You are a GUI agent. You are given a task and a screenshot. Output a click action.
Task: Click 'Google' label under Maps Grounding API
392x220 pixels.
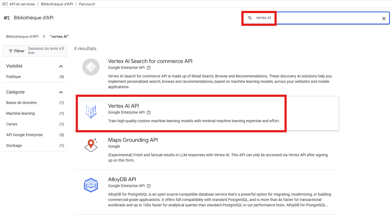pos(114,146)
